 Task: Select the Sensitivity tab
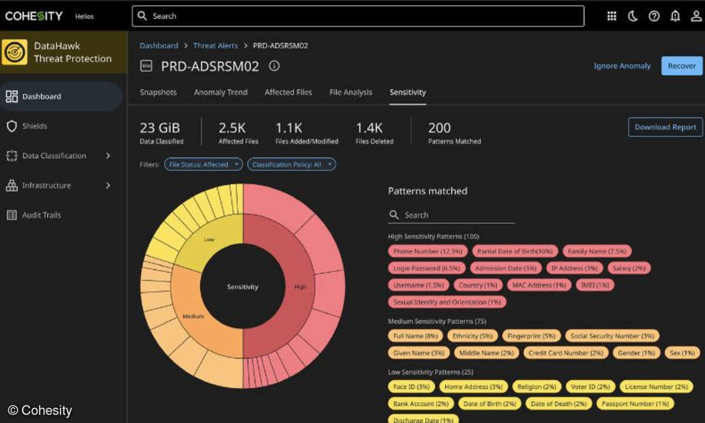pyautogui.click(x=408, y=92)
